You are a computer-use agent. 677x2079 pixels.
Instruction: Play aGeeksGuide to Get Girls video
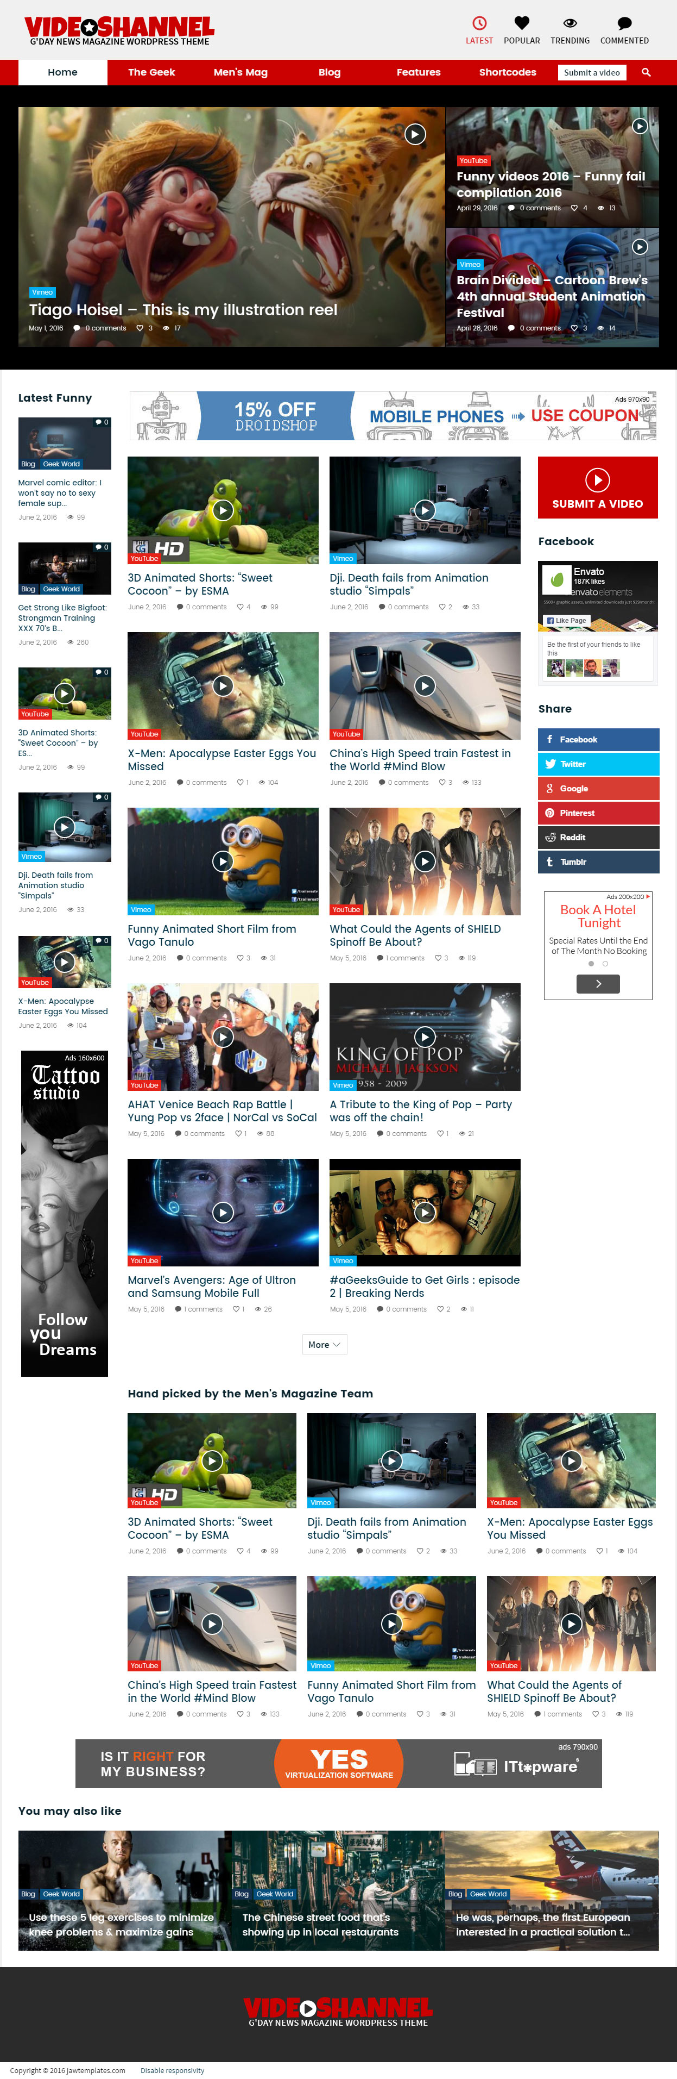pos(425,1212)
